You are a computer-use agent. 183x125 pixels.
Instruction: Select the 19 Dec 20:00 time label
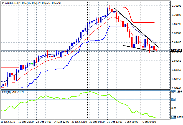point(26,122)
